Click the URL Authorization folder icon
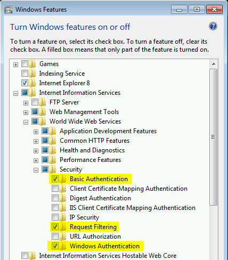228x260 pixels. coord(63,237)
